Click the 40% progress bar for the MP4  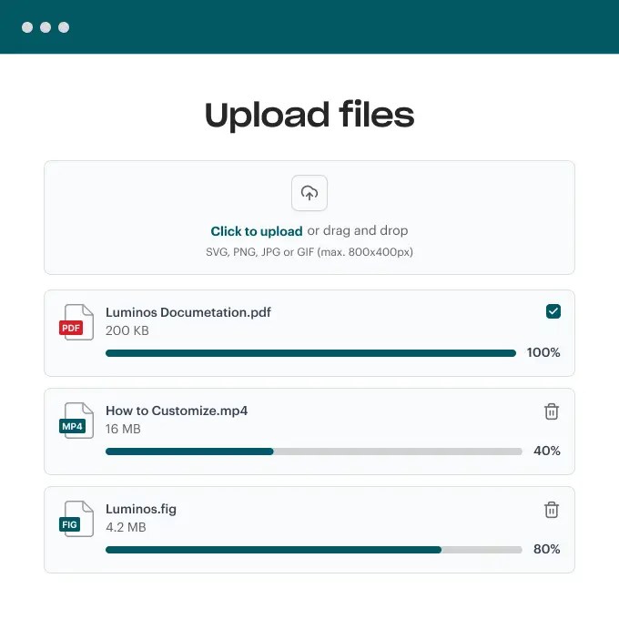click(x=314, y=452)
